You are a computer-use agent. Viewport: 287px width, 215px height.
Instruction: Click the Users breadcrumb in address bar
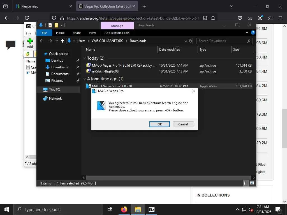(x=81, y=41)
